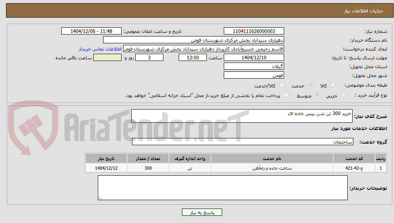Click the ساخت جاده و راه‌آهن cell

point(272,168)
